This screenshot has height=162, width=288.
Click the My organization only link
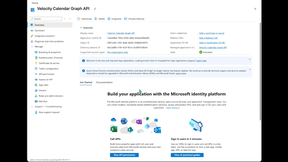click(x=118, y=52)
